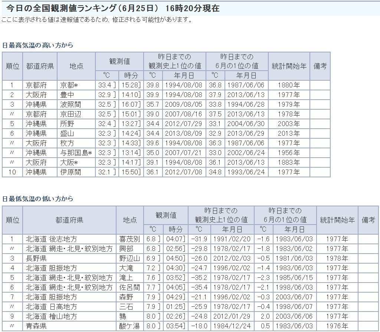Image resolution: width=380 pixels, height=332 pixels.
Task: Open the 京都 station link
Action: (x=68, y=85)
